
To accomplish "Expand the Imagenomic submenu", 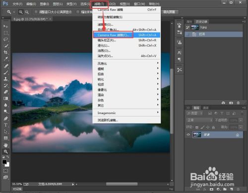I will pos(126,113).
